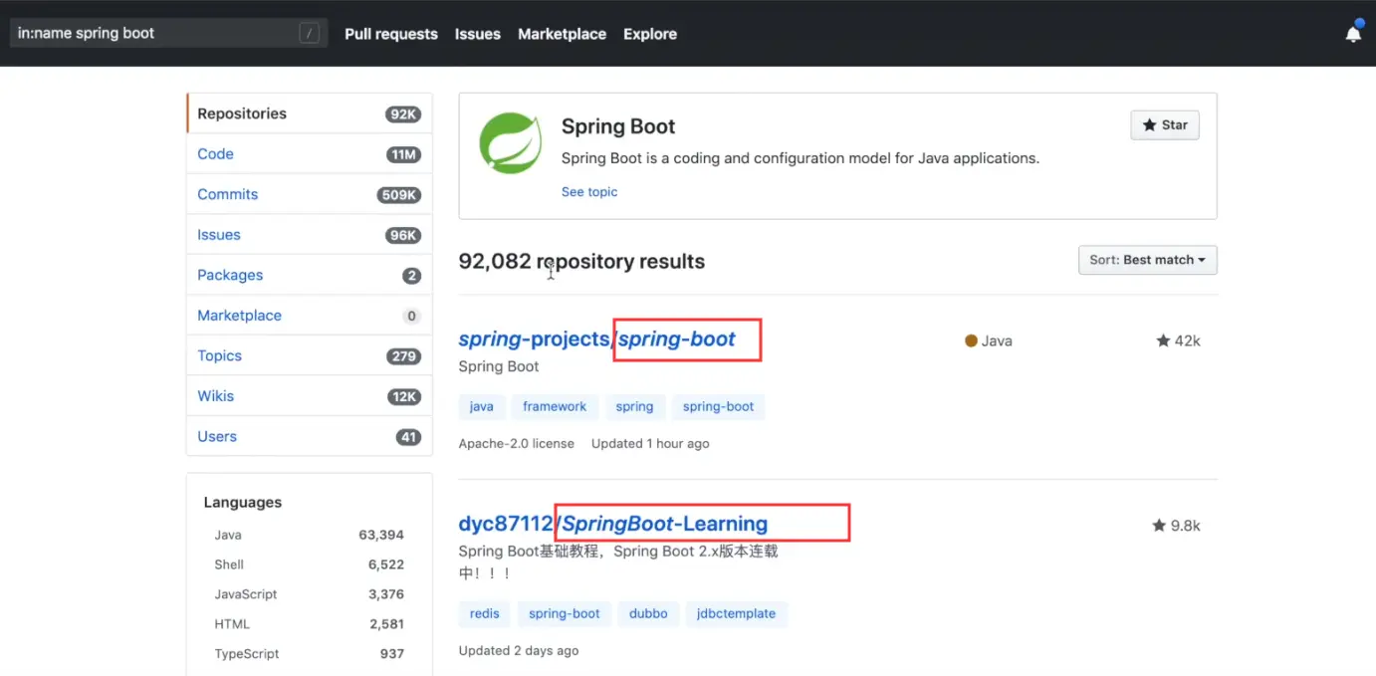This screenshot has height=676, width=1376.
Task: Filter results by JavaScript language
Action: [309, 594]
